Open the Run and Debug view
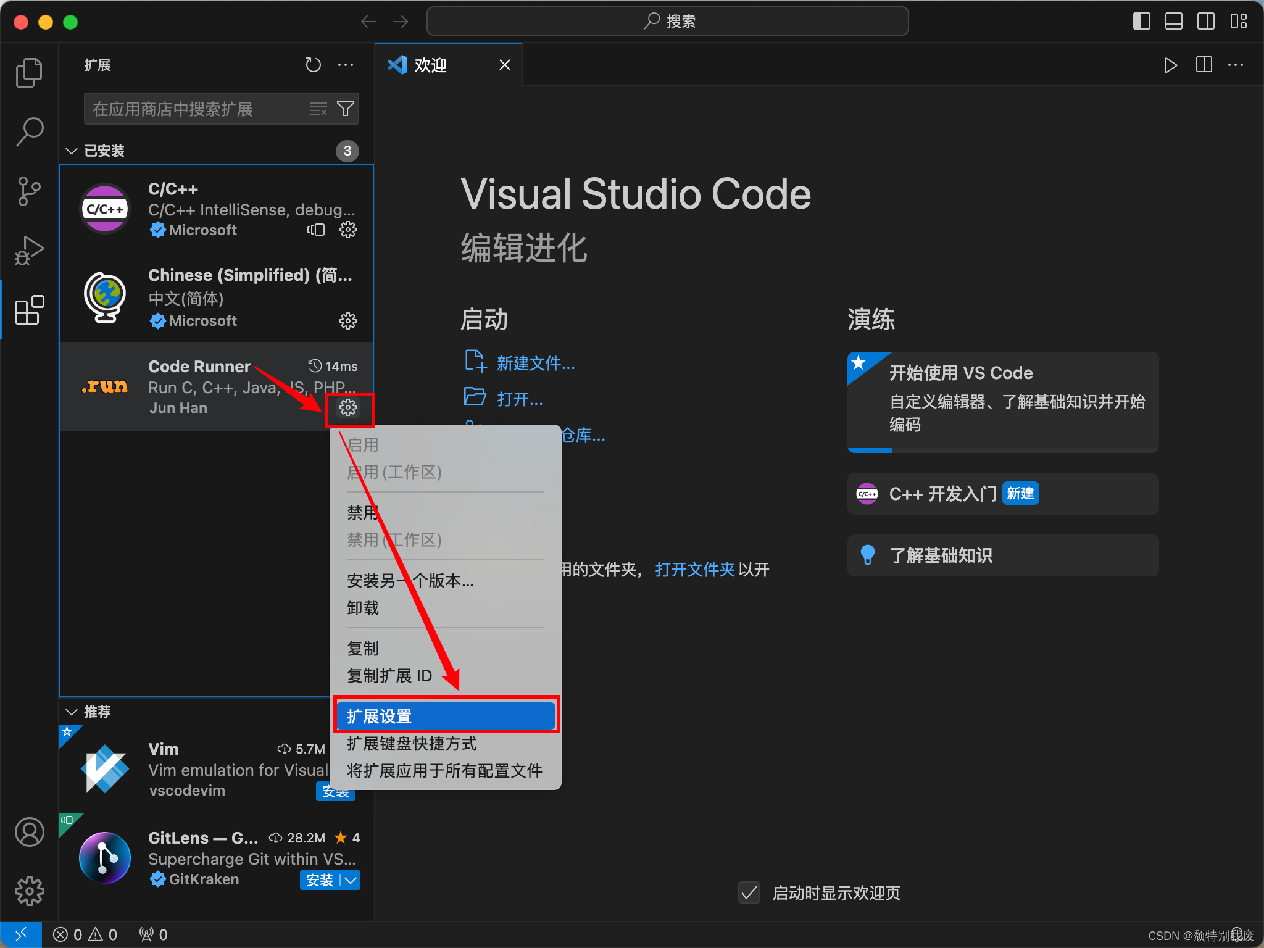The width and height of the screenshot is (1264, 948). tap(29, 251)
